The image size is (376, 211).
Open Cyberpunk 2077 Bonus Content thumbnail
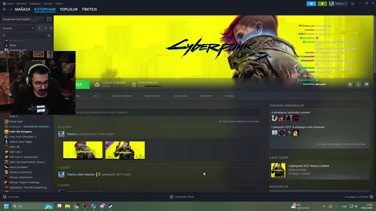point(278,170)
